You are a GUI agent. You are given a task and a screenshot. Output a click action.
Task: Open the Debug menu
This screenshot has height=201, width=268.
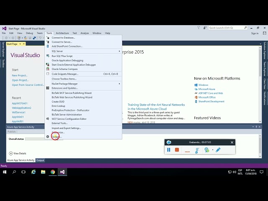pyautogui.click(x=29, y=33)
